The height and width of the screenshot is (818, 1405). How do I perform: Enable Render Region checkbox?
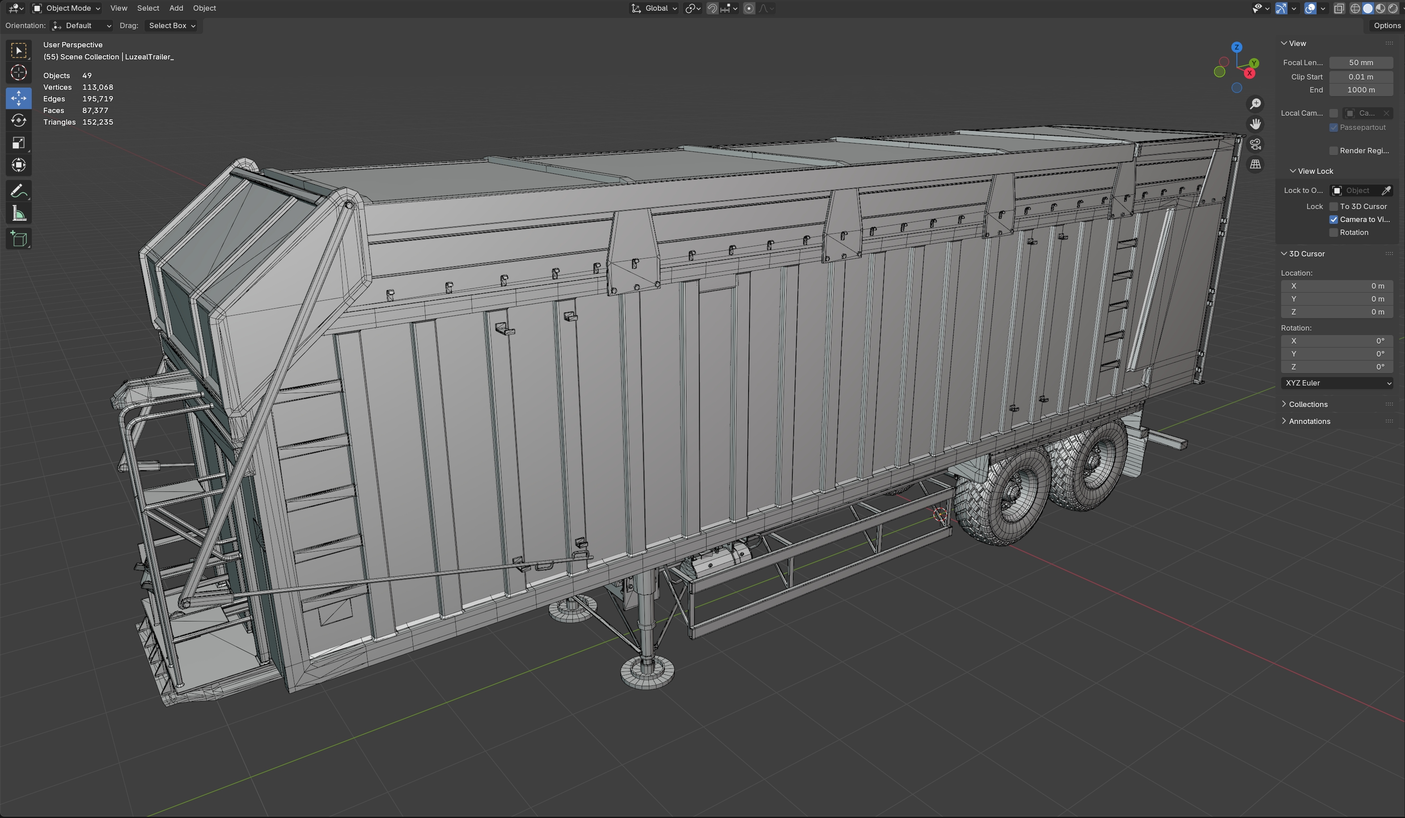pyautogui.click(x=1333, y=151)
